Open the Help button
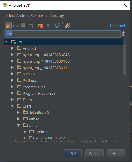The width and height of the screenshot is (132, 162). (116, 153)
